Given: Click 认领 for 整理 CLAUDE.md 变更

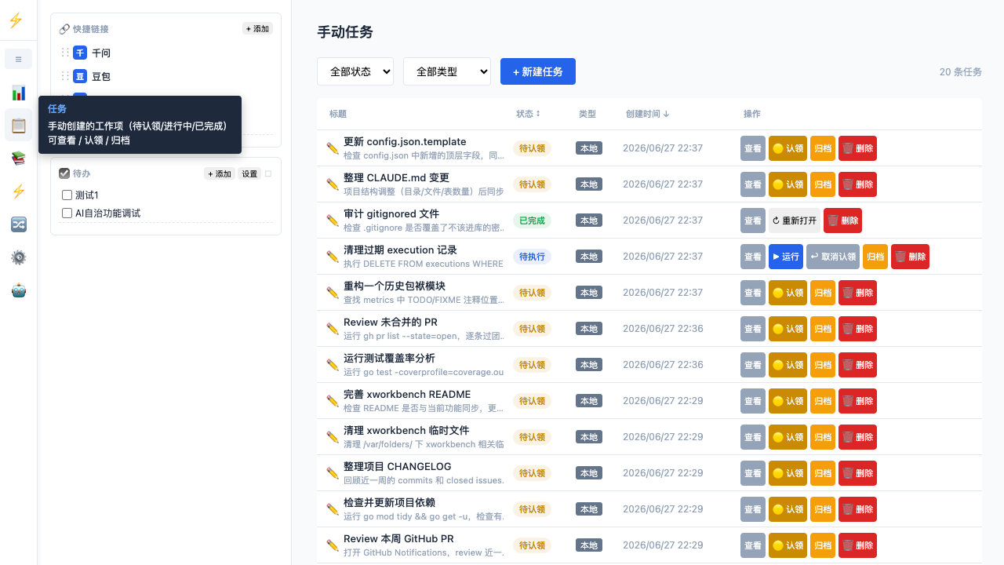Looking at the screenshot, I should (788, 184).
